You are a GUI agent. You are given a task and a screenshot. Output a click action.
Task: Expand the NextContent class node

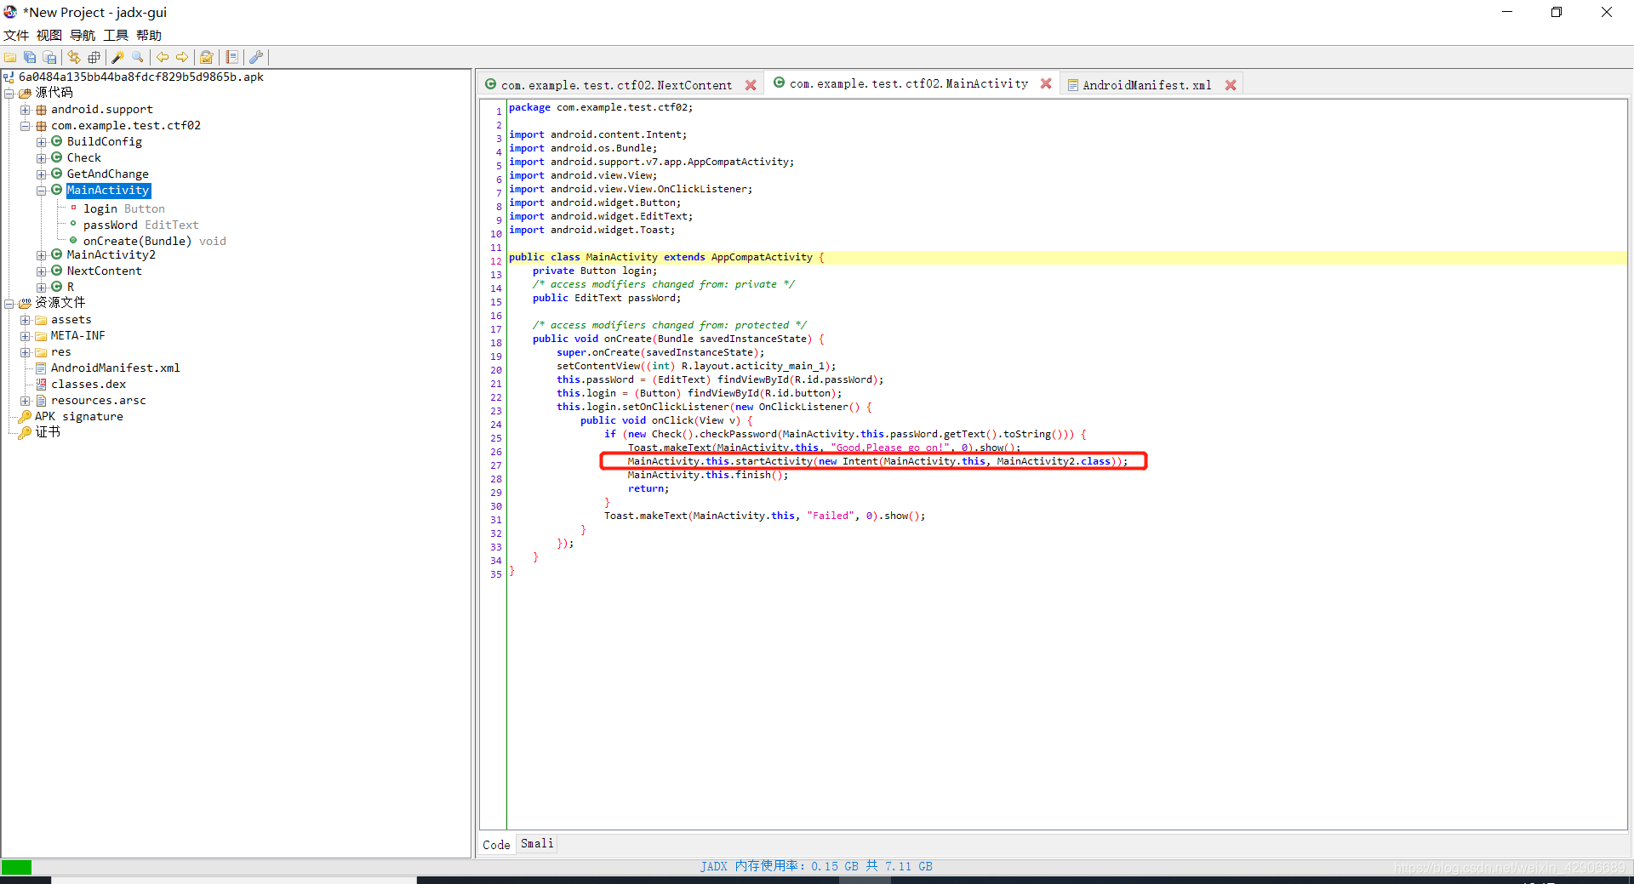click(42, 271)
